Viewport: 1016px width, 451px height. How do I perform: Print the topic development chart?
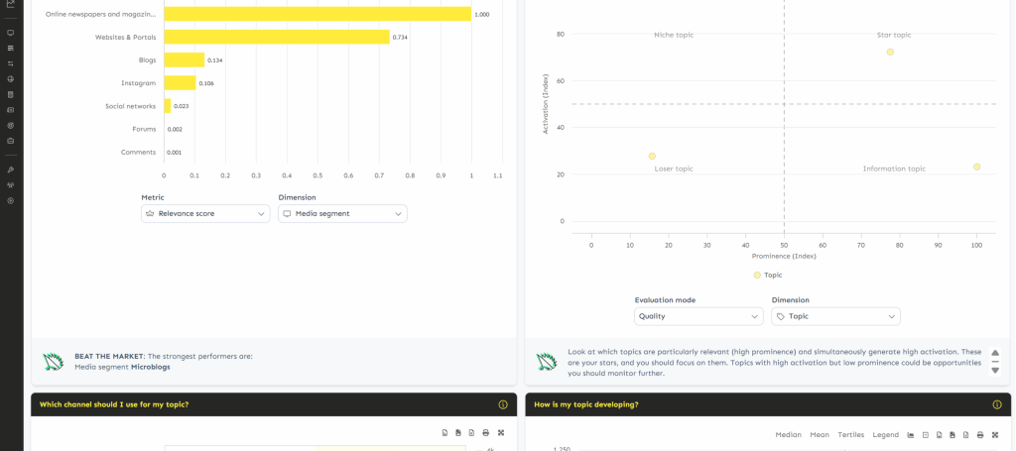tap(980, 435)
